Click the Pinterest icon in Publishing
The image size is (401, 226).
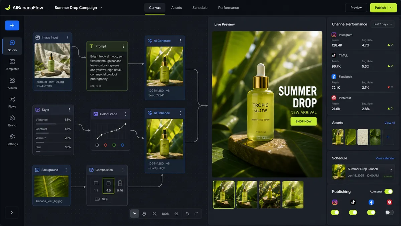[x=389, y=202]
